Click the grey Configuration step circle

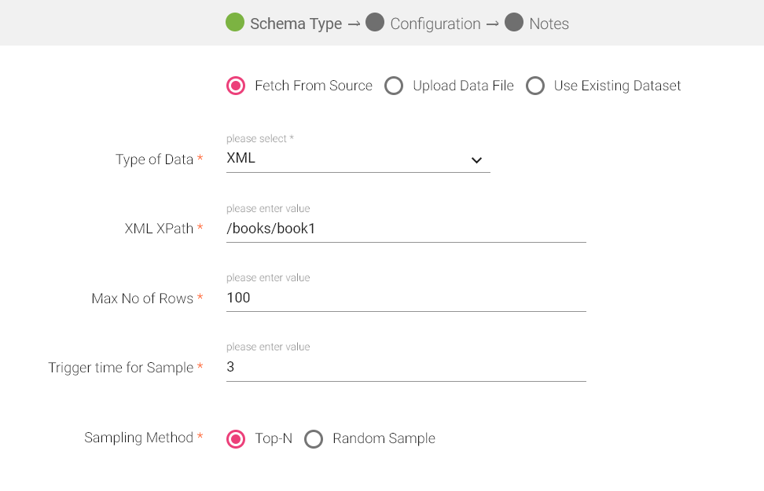pyautogui.click(x=375, y=23)
